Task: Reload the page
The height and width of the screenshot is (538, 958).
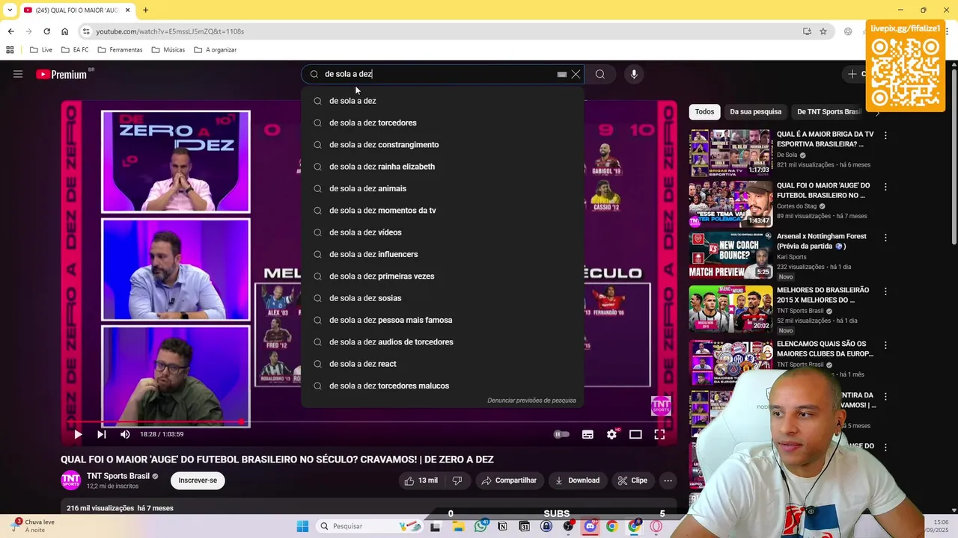Action: coord(46,31)
